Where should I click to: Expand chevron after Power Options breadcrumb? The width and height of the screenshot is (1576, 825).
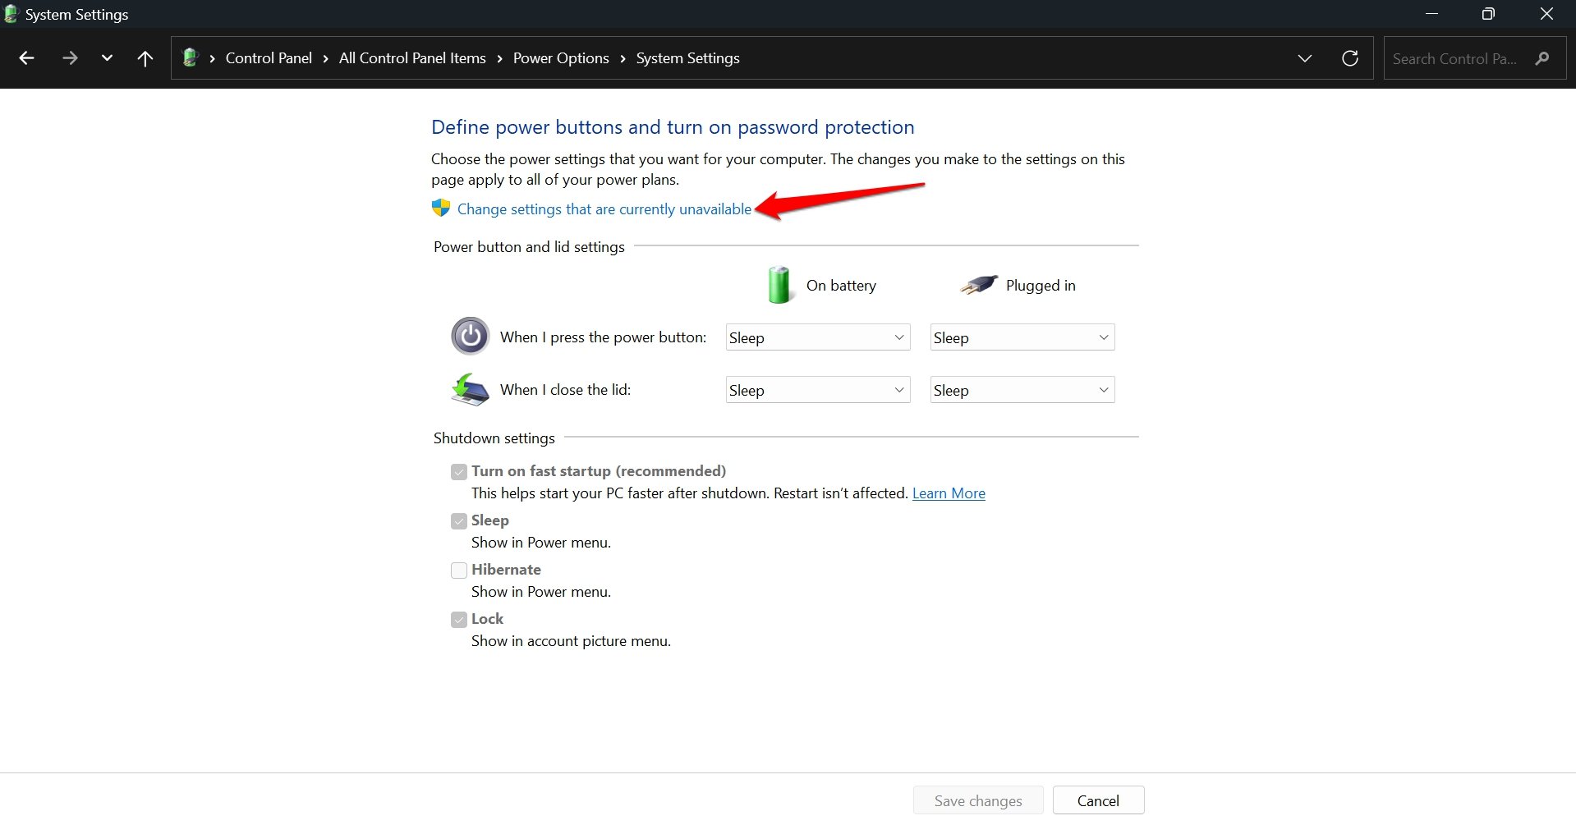(x=623, y=58)
